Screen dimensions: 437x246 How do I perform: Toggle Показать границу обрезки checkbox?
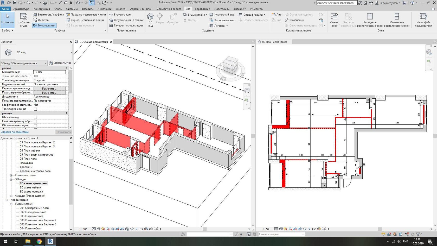click(35, 122)
